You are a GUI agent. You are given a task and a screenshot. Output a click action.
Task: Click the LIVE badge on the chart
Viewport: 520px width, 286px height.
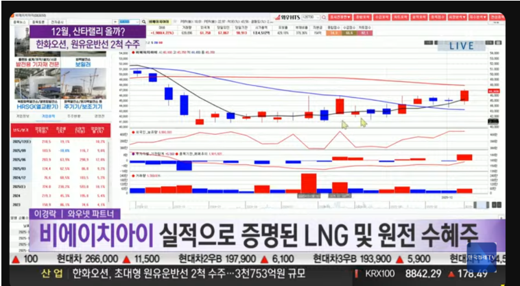pos(461,46)
